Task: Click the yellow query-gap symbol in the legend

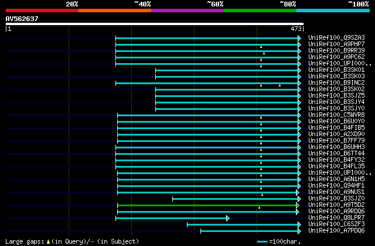Action: tap(48, 242)
